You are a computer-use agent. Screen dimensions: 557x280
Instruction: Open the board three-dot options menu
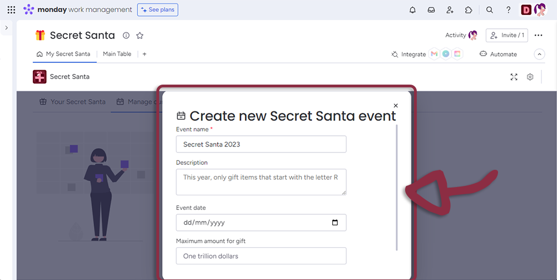tap(538, 35)
